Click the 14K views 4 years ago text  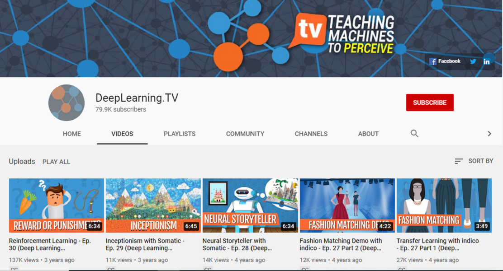(234, 260)
